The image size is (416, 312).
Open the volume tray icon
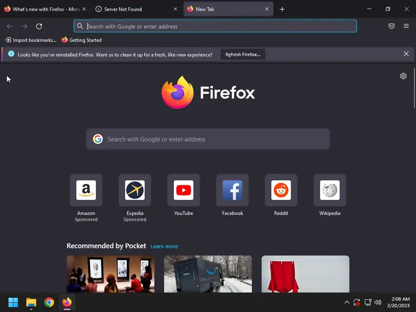click(378, 302)
